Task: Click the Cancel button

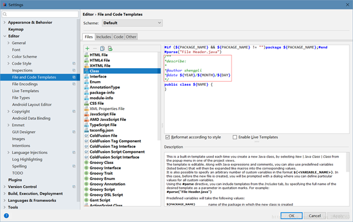Action: pyautogui.click(x=315, y=215)
